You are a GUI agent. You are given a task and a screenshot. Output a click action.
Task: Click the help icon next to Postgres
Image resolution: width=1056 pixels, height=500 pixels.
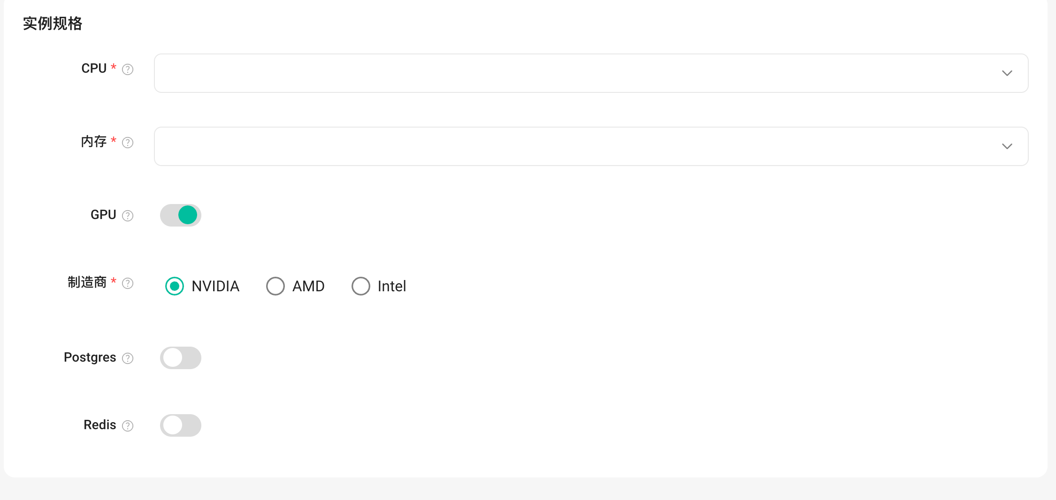pos(128,358)
